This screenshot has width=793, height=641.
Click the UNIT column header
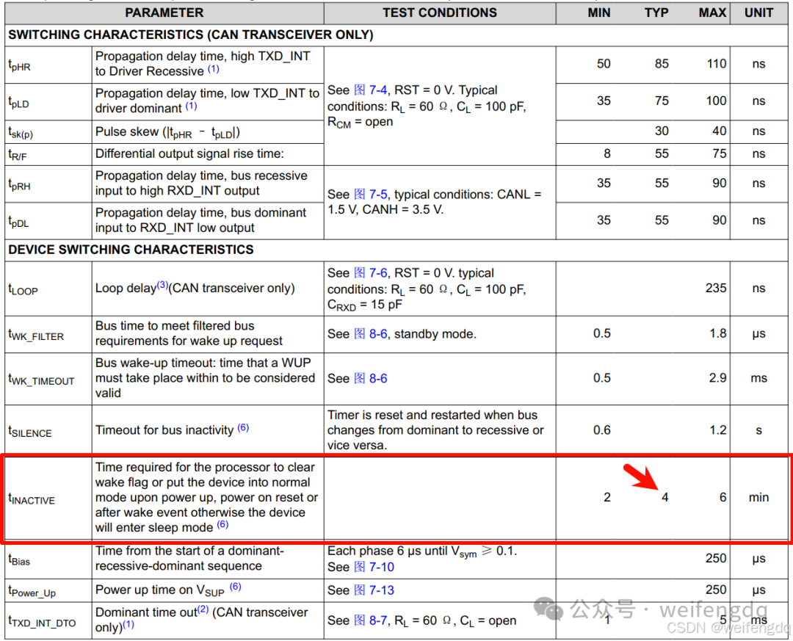(758, 12)
